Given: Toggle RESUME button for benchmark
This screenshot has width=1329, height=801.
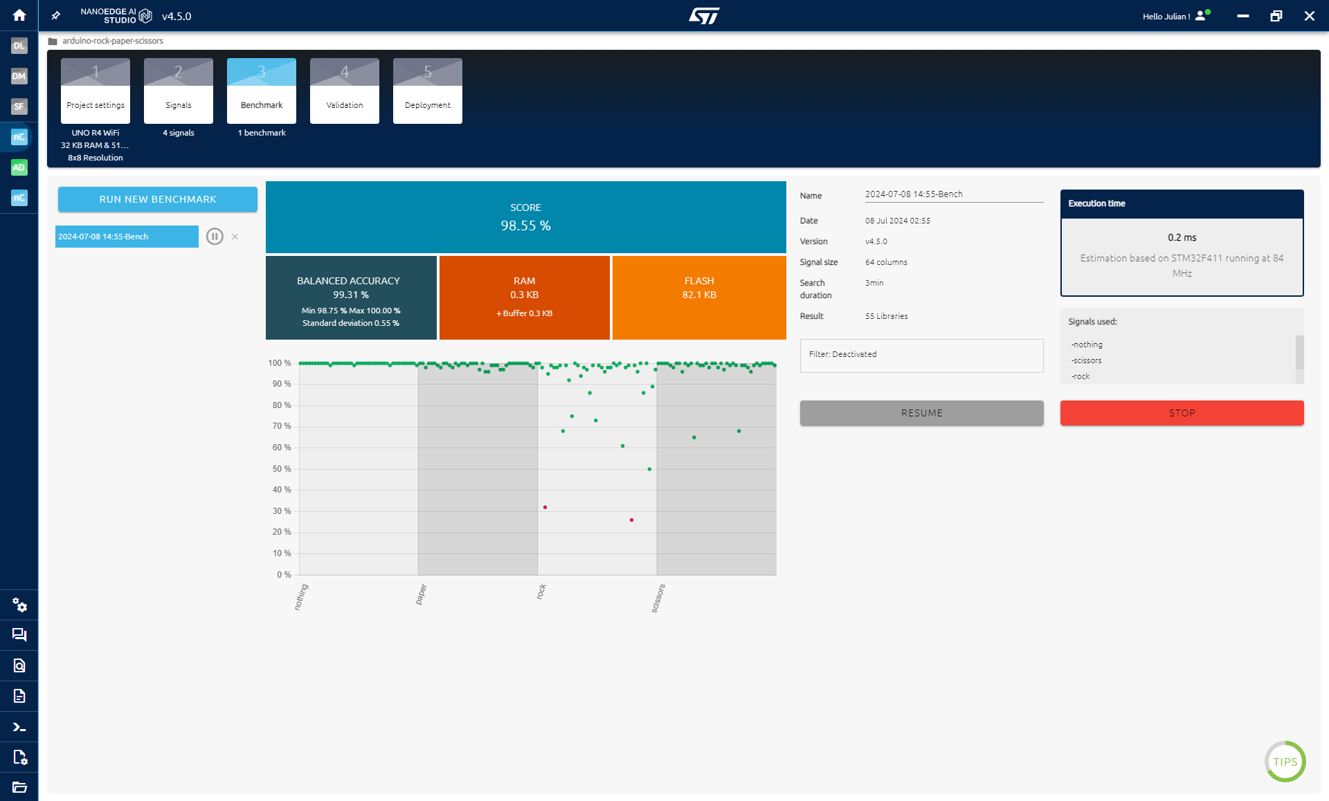Looking at the screenshot, I should (921, 413).
